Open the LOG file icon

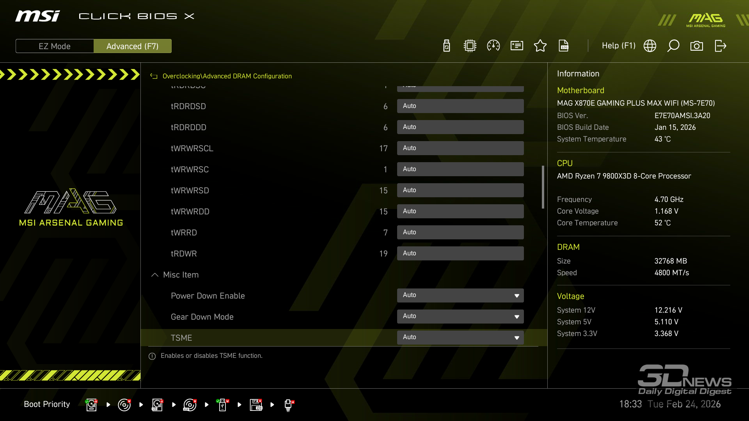564,46
